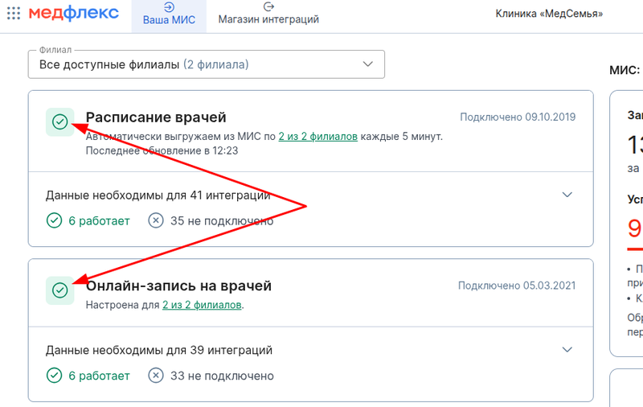Image resolution: width=643 pixels, height=407 pixels.
Task: Click the Расписание врачей heading
Action: 156,117
